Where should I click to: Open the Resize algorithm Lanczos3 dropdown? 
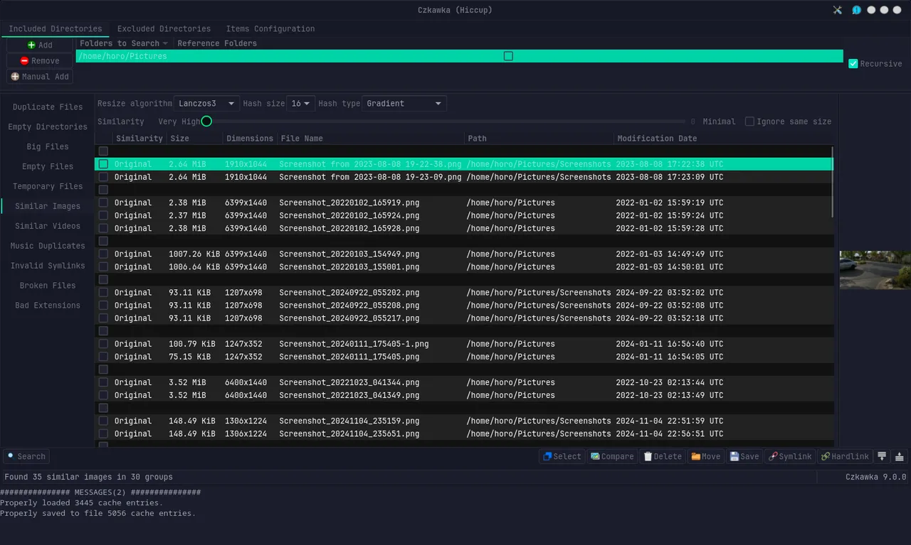tap(206, 104)
